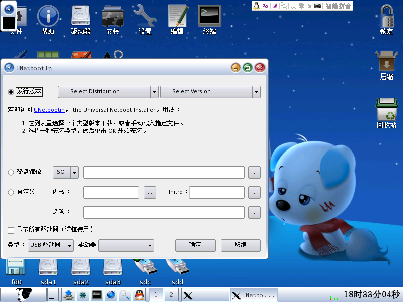
Task: Click the 取消 cancel button
Action: coord(241,245)
